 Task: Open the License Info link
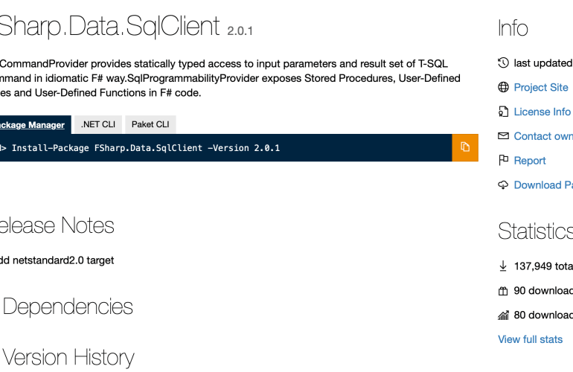coord(542,112)
